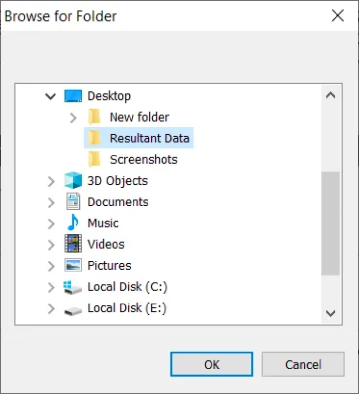Click the Music note icon

pyautogui.click(x=73, y=223)
